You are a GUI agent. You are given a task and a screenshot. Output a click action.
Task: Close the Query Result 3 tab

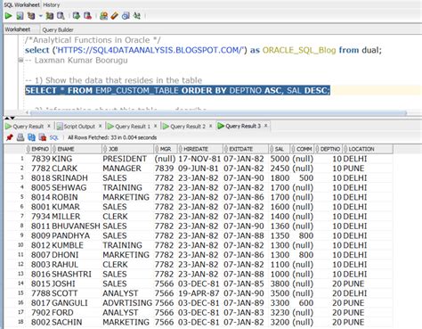point(266,126)
